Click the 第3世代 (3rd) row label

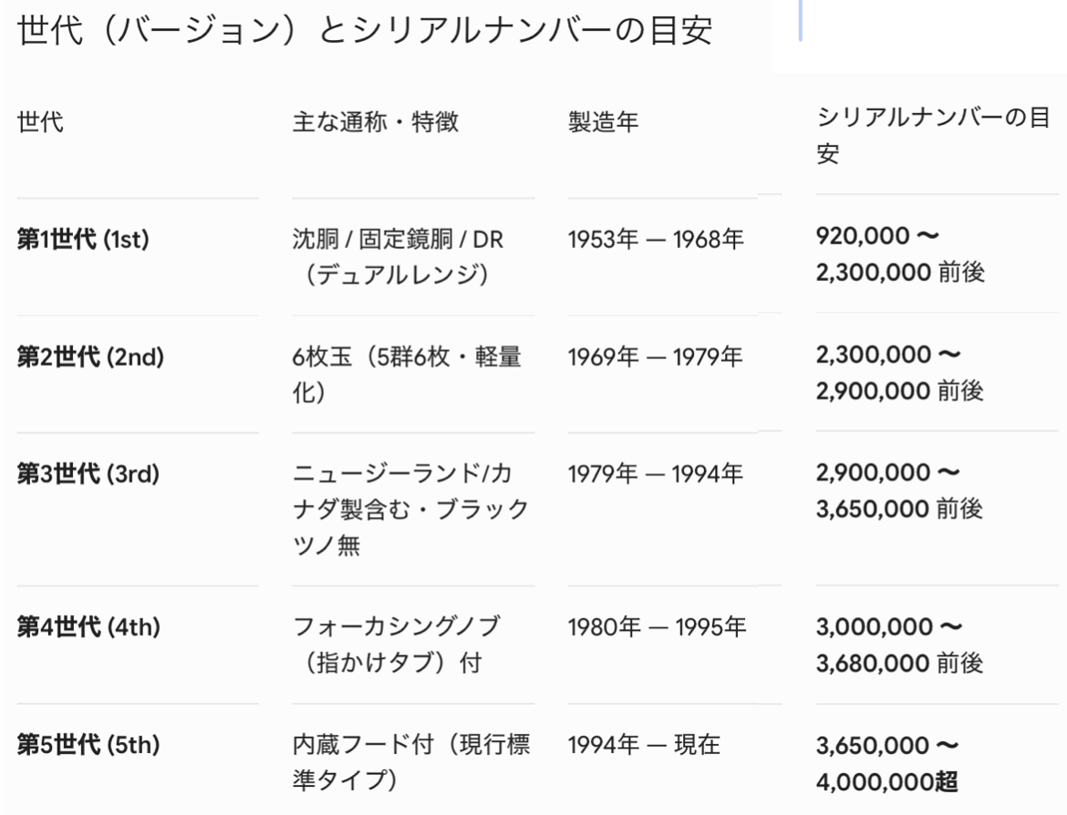[88, 473]
